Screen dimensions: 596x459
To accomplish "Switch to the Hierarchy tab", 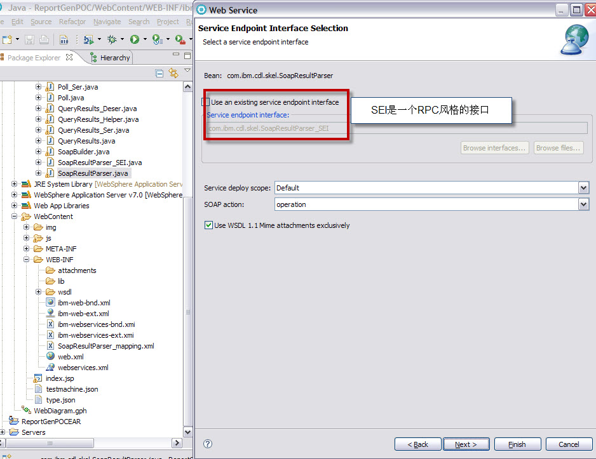I will 114,58.
